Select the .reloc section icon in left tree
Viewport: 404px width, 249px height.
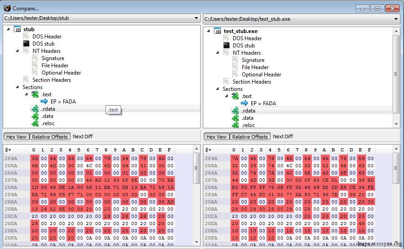35,123
